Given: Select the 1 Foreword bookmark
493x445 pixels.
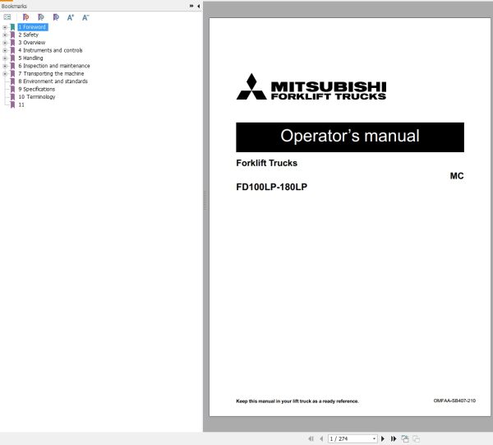Looking at the screenshot, I should click(33, 27).
